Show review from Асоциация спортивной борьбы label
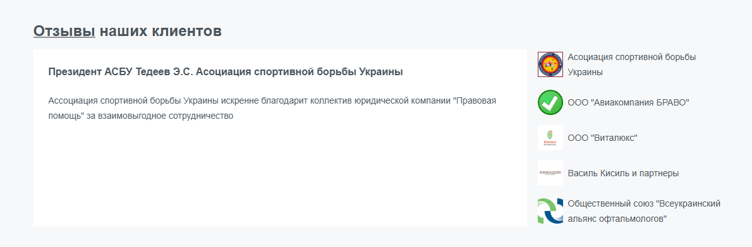752x247 pixels. click(632, 64)
